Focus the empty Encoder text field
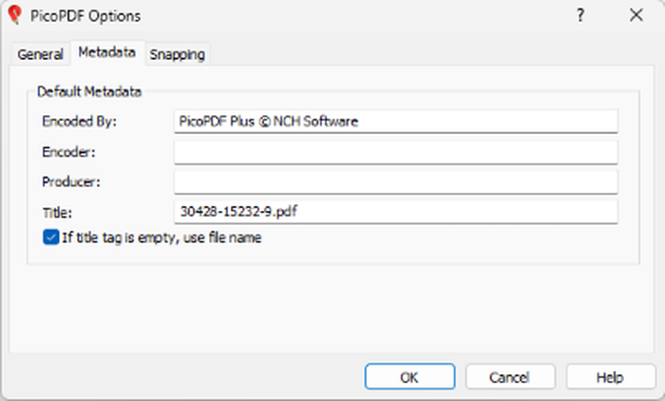The width and height of the screenshot is (665, 401). pos(396,152)
